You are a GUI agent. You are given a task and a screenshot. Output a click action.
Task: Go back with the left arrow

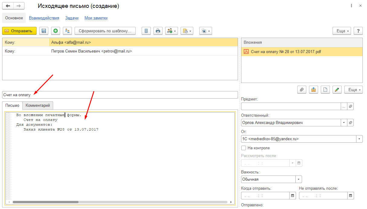[8, 6]
